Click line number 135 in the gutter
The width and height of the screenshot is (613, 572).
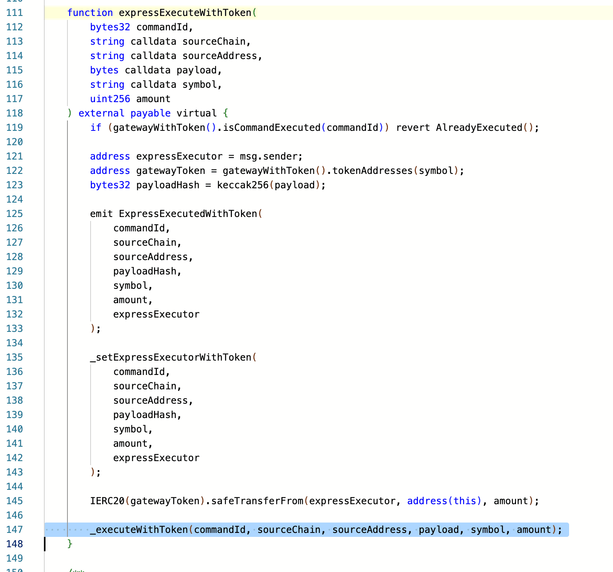click(x=15, y=357)
